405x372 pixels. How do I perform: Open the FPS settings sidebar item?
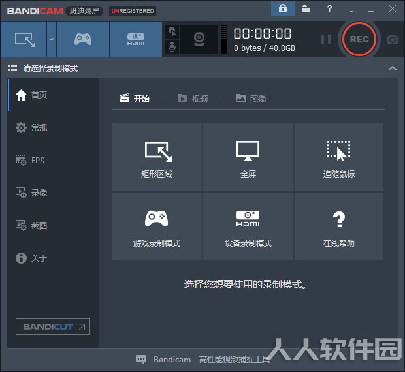tap(53, 160)
